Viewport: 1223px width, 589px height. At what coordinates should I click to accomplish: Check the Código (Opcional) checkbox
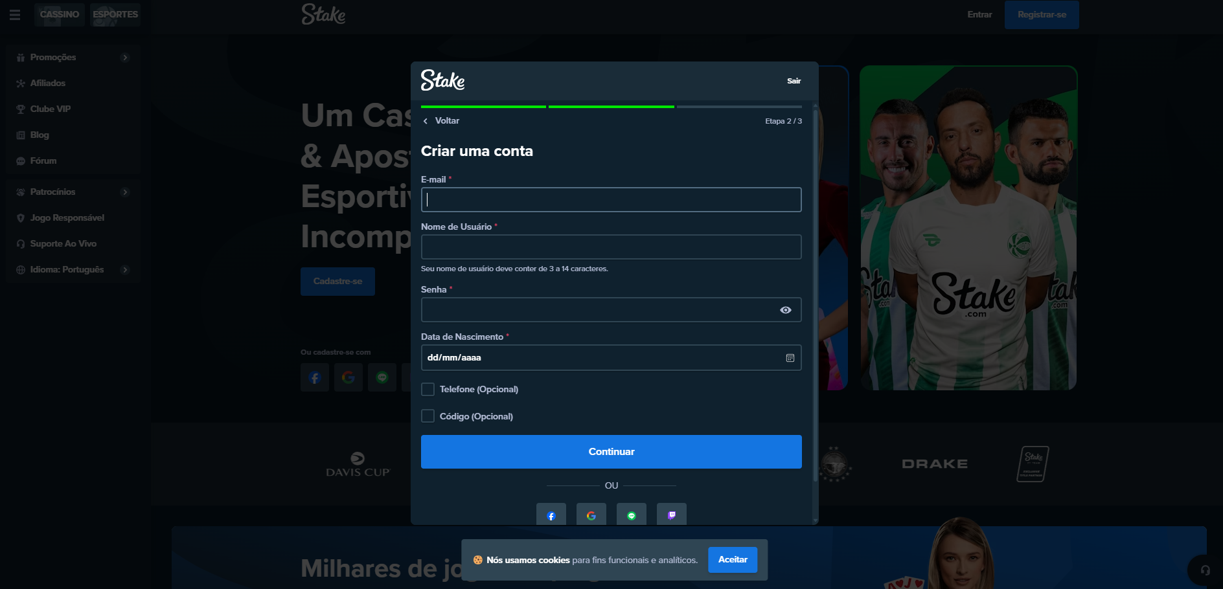(x=428, y=416)
